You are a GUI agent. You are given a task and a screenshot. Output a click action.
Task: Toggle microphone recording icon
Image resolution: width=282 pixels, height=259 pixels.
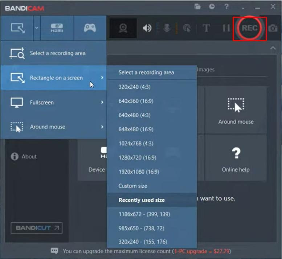(x=167, y=28)
